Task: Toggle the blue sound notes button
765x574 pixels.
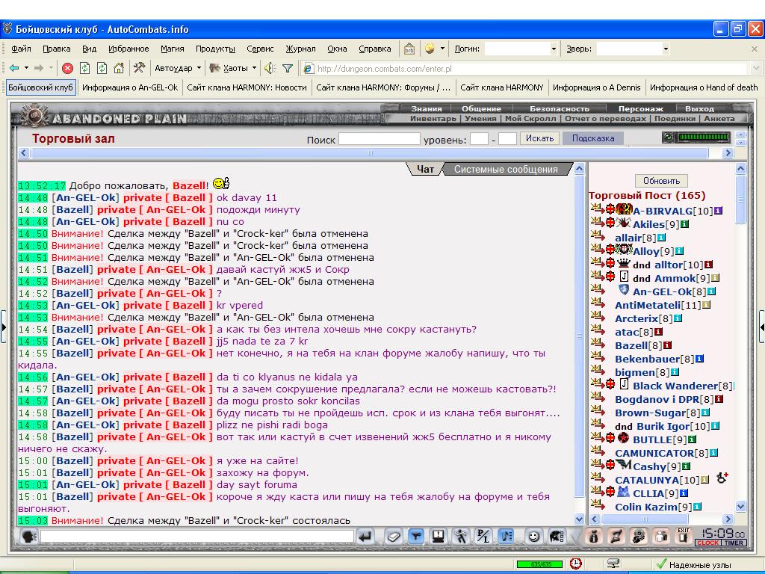Action: click(506, 537)
